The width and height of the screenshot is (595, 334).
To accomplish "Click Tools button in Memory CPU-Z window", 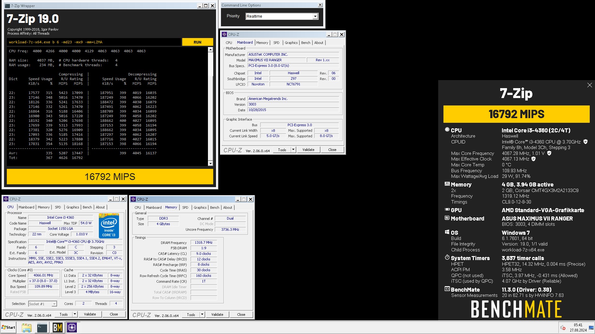I will [191, 315].
